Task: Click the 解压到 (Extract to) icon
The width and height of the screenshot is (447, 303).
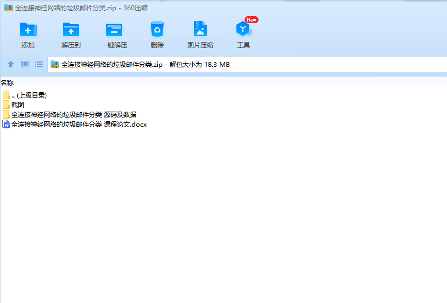Action: pos(71,30)
